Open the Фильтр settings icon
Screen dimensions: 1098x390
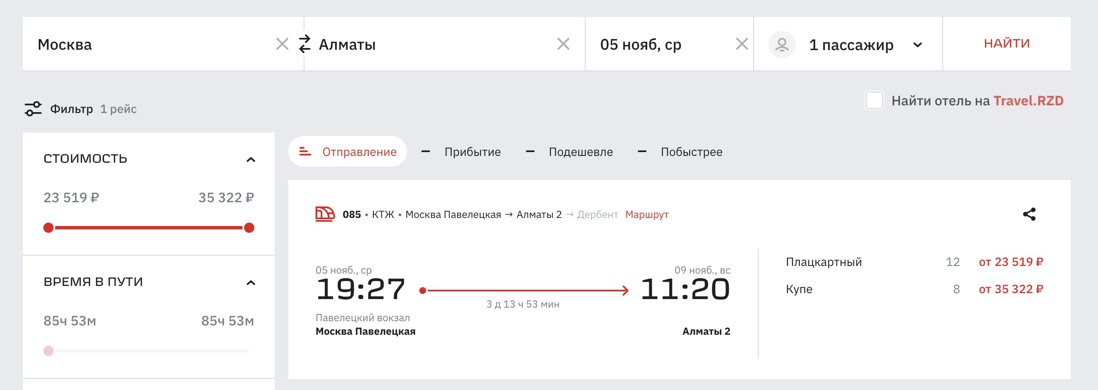pos(33,109)
